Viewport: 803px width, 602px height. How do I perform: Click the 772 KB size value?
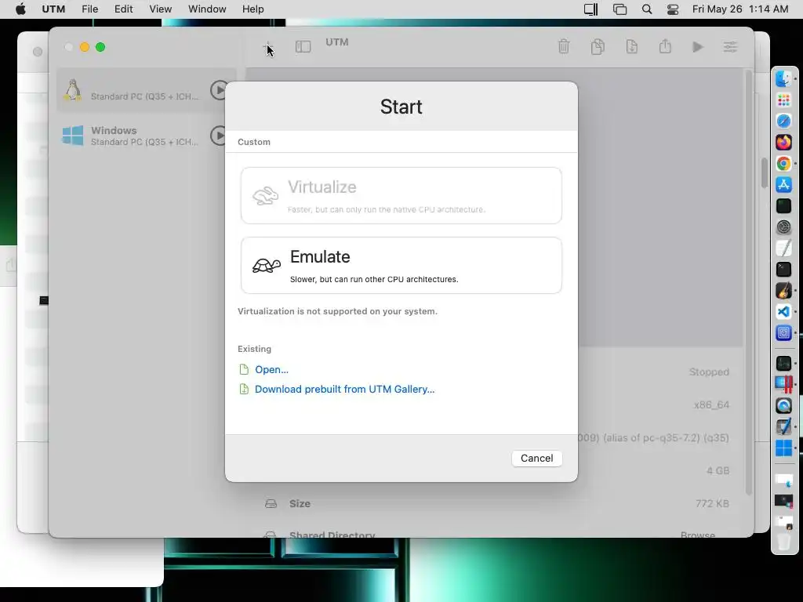point(712,504)
